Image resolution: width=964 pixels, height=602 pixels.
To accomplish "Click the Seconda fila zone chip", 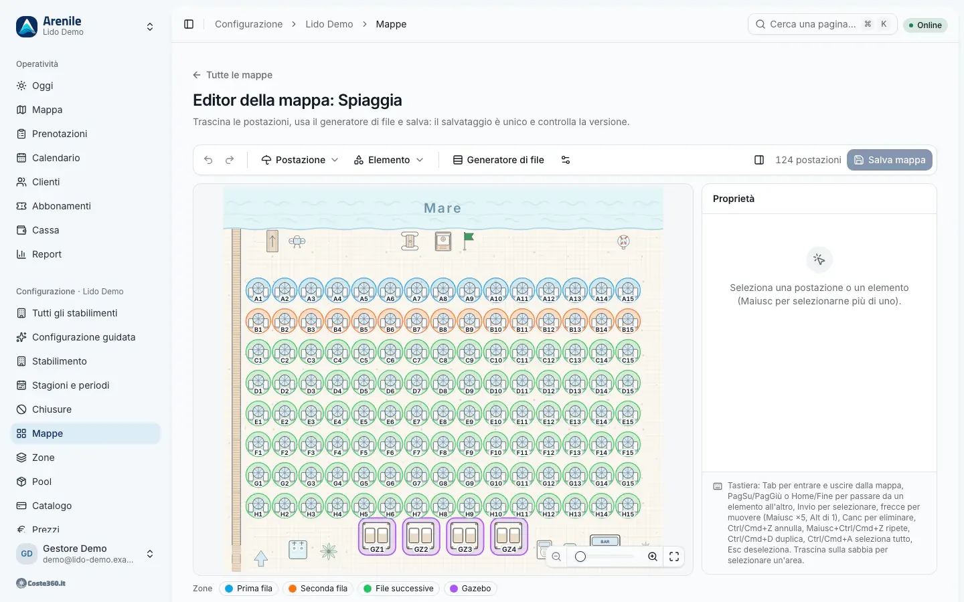I will pyautogui.click(x=318, y=589).
